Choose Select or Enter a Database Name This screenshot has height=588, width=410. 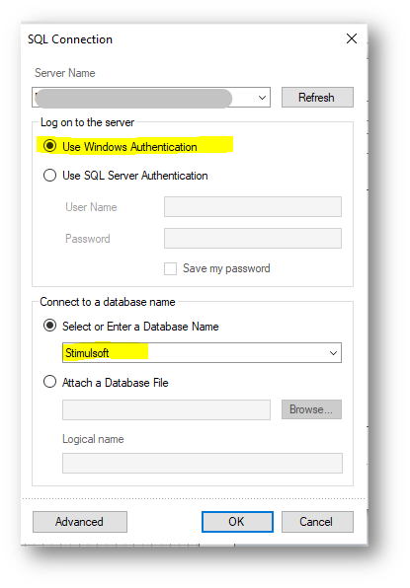click(49, 326)
